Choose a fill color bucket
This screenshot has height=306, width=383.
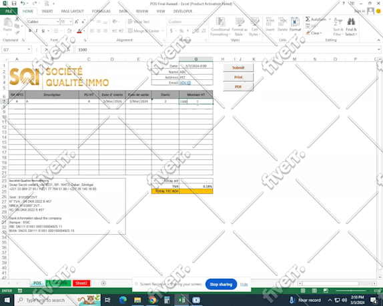click(x=69, y=31)
